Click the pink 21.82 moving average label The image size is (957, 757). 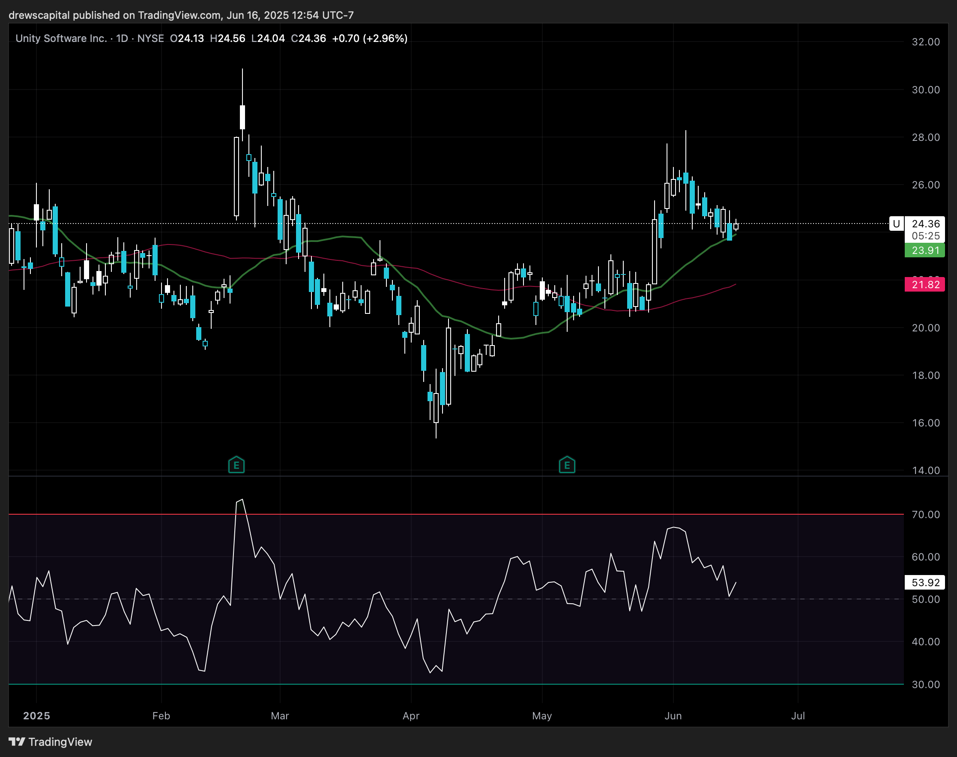click(924, 285)
